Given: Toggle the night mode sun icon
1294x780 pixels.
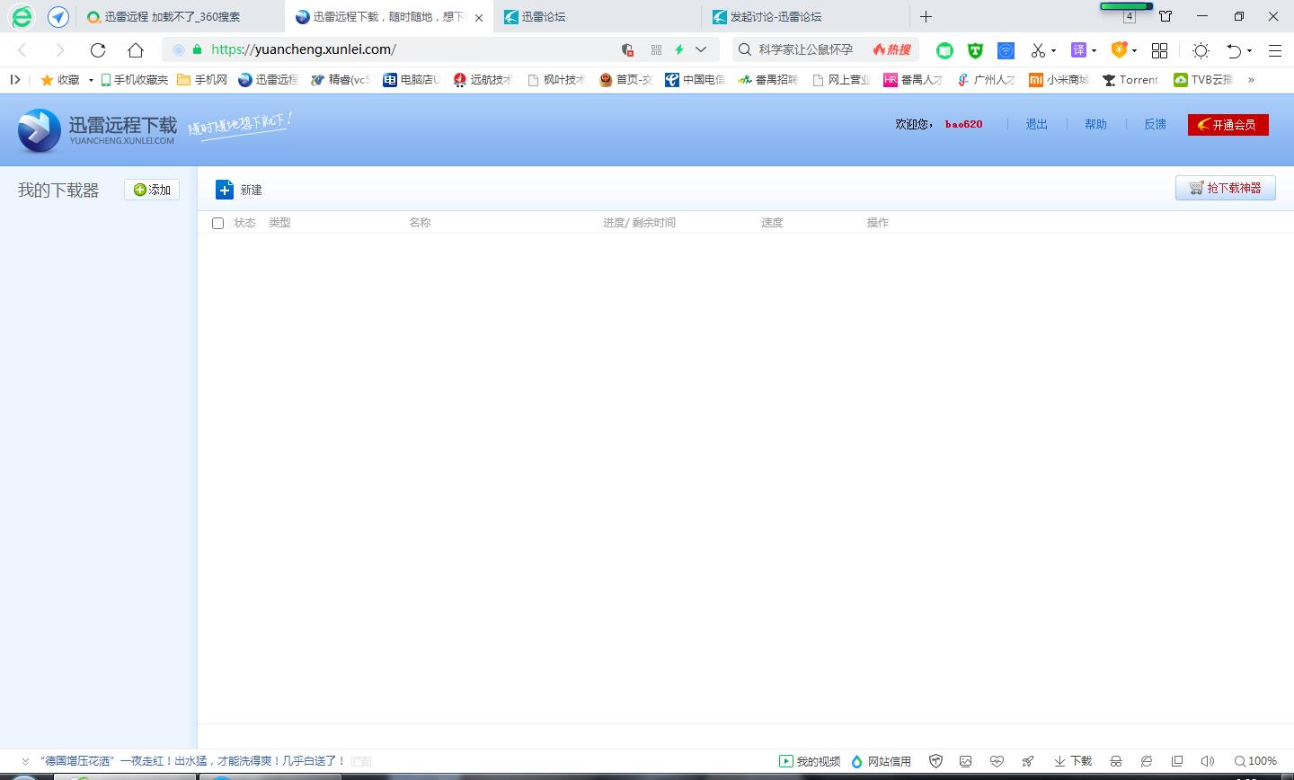Looking at the screenshot, I should [1201, 50].
